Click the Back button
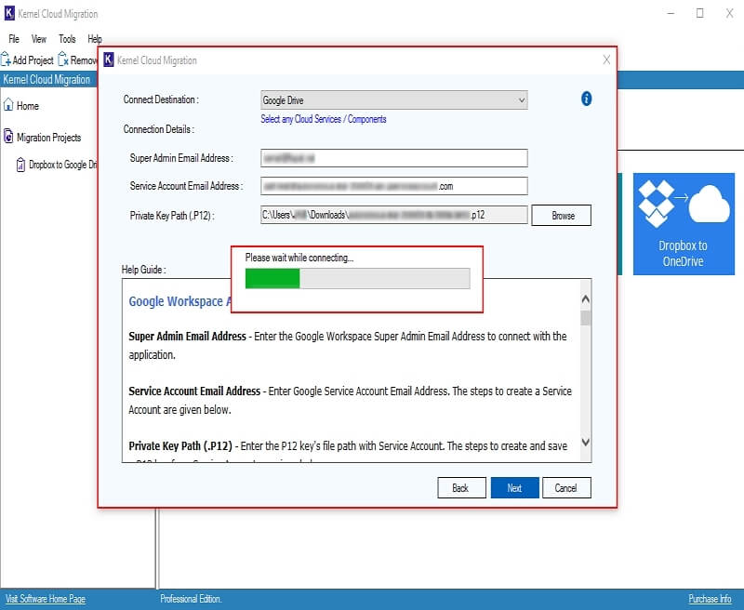 (461, 487)
